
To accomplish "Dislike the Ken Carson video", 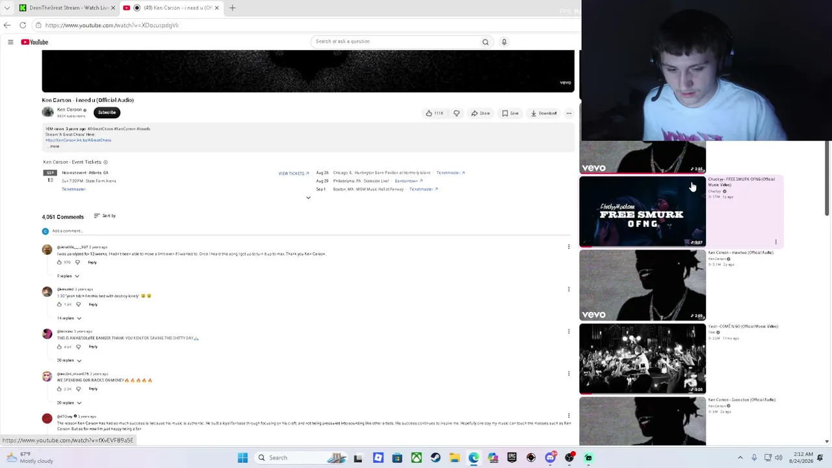I will coord(456,113).
